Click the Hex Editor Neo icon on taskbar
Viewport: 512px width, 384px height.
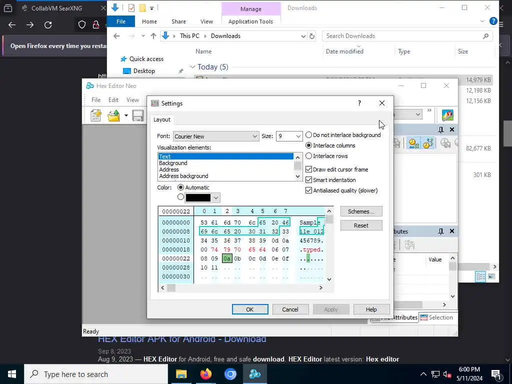click(254, 374)
